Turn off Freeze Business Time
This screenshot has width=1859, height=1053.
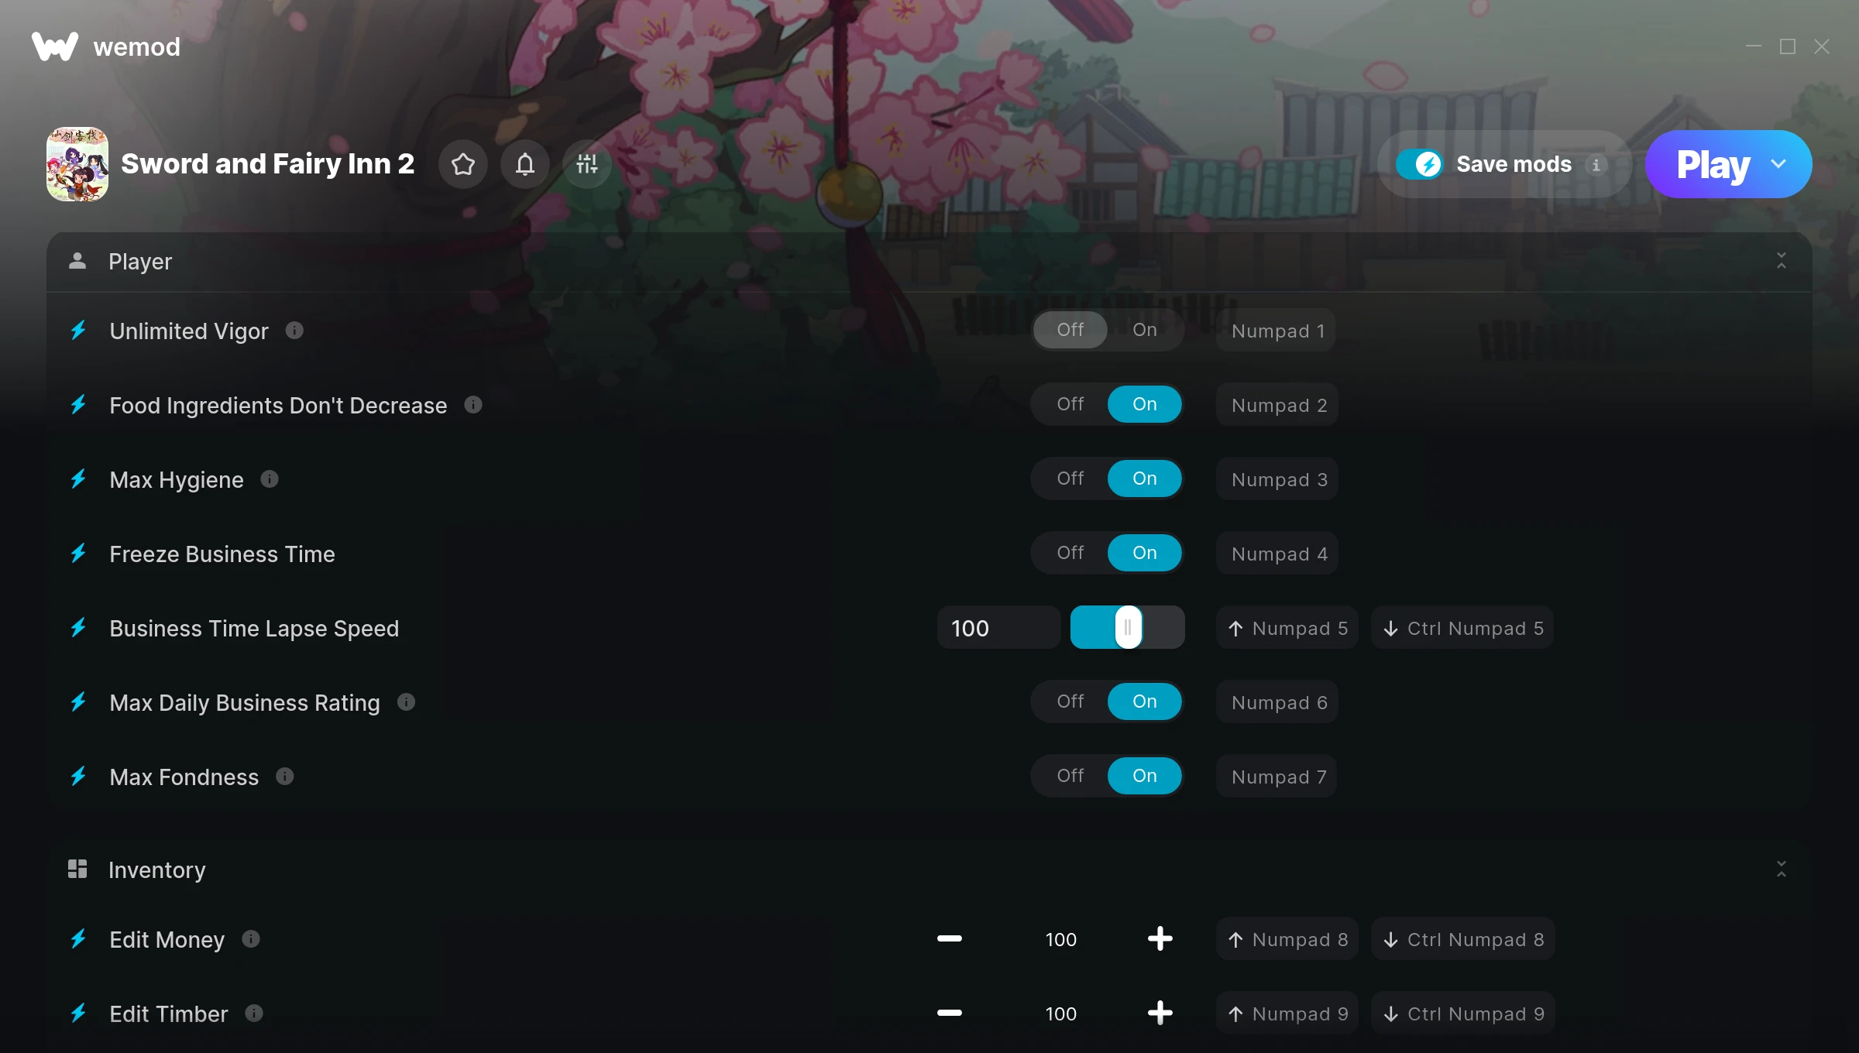pyautogui.click(x=1070, y=553)
